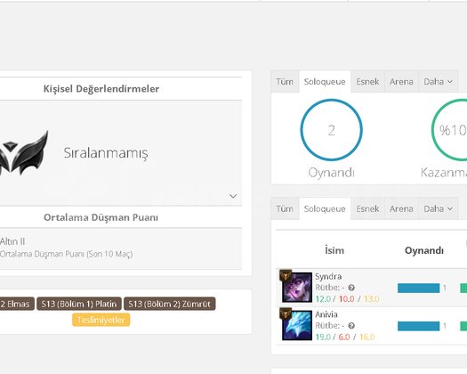Expand the Sıralanmamış rank panel chevron
Viewport: 467px width, 374px height.
[233, 196]
